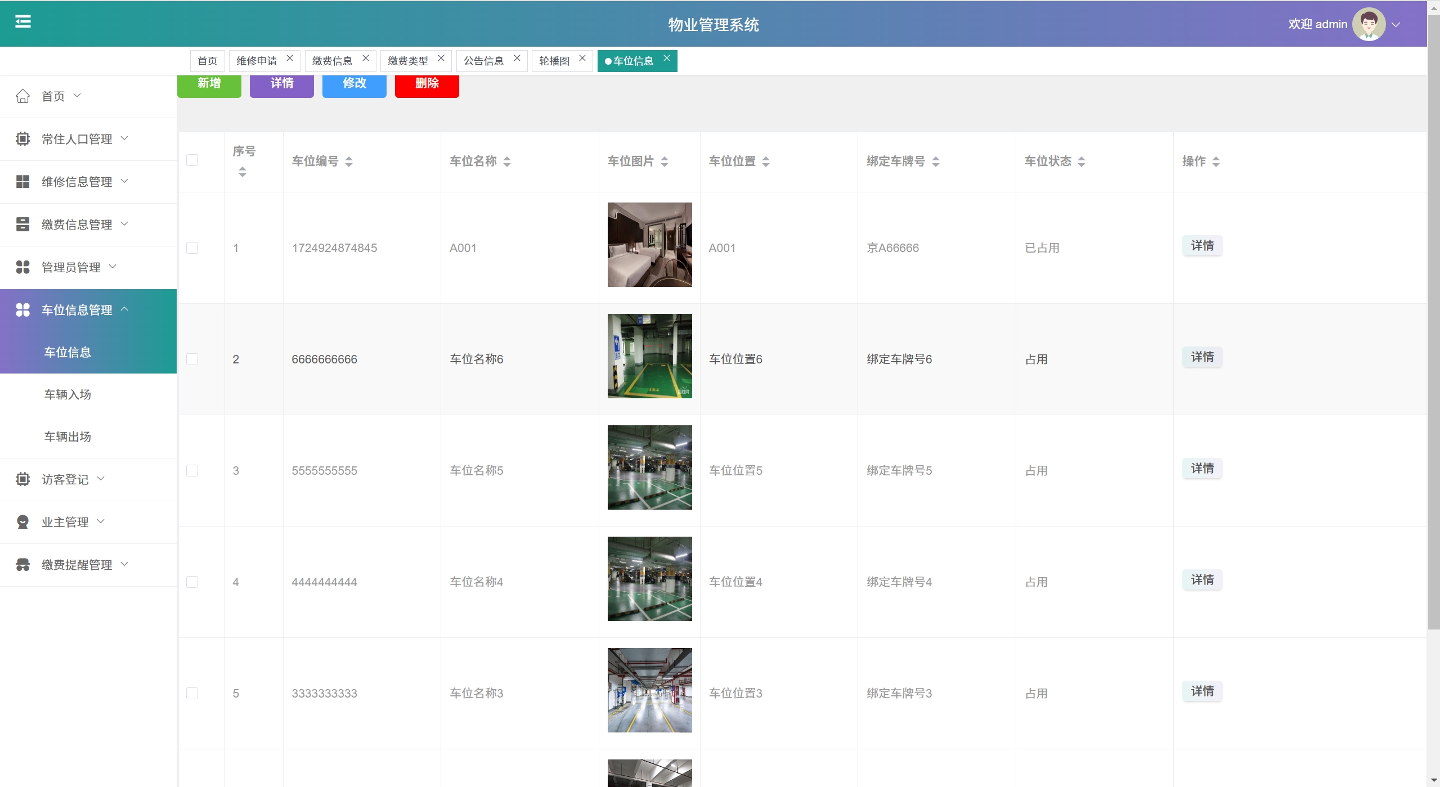
Task: Close the 轮播图 tab
Action: 582,58
